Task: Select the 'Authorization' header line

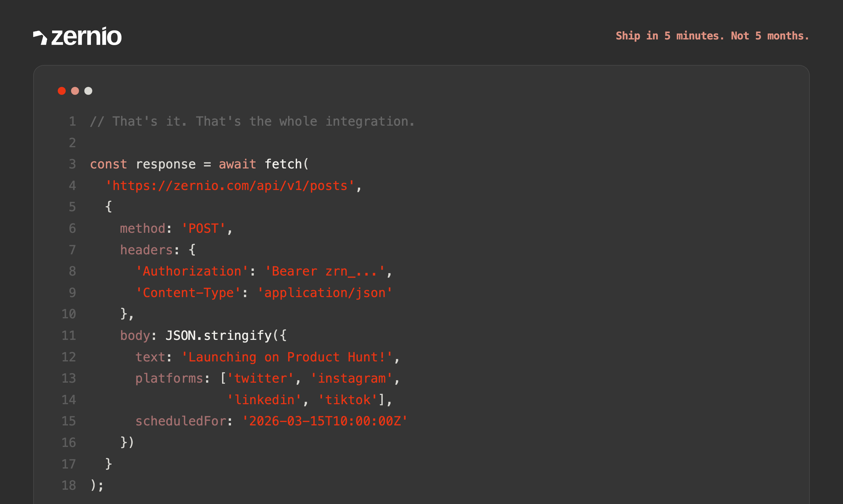Action: (x=192, y=271)
